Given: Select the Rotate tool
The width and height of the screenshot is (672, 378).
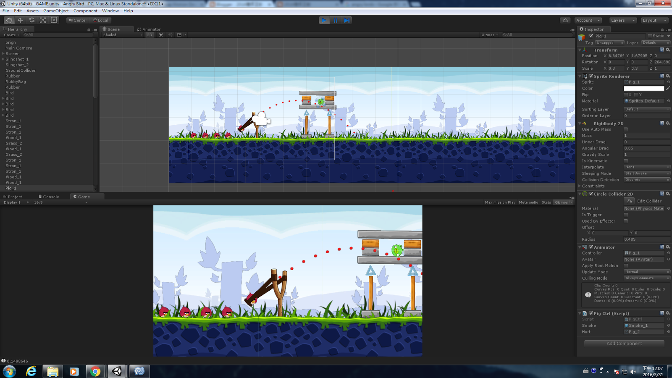Looking at the screenshot, I should coord(31,20).
